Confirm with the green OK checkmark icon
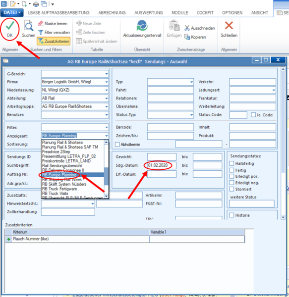 10,26
